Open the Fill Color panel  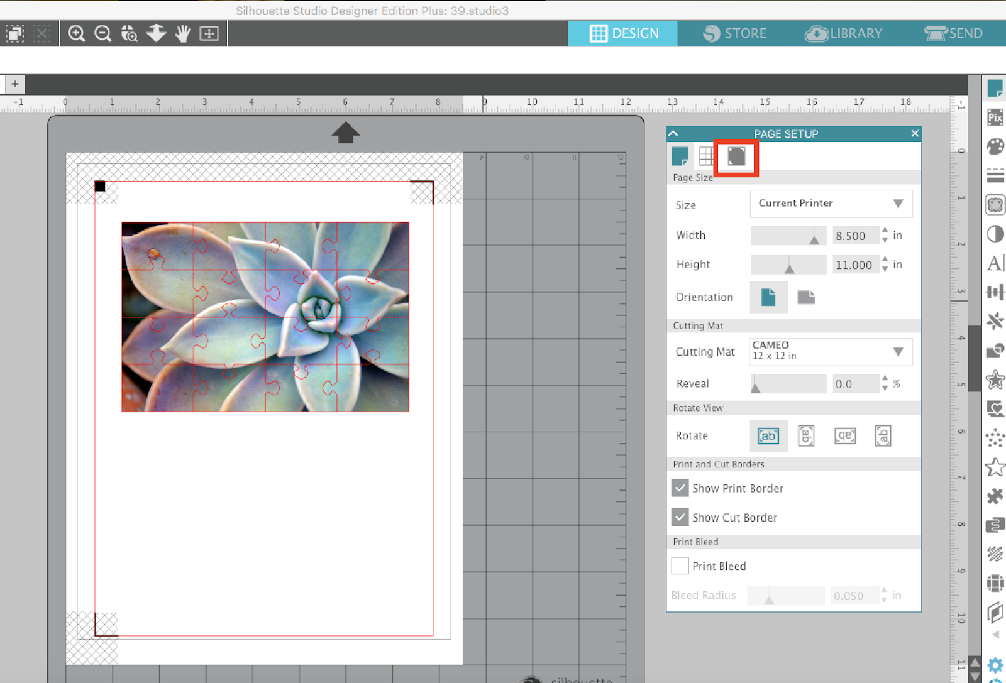click(995, 146)
